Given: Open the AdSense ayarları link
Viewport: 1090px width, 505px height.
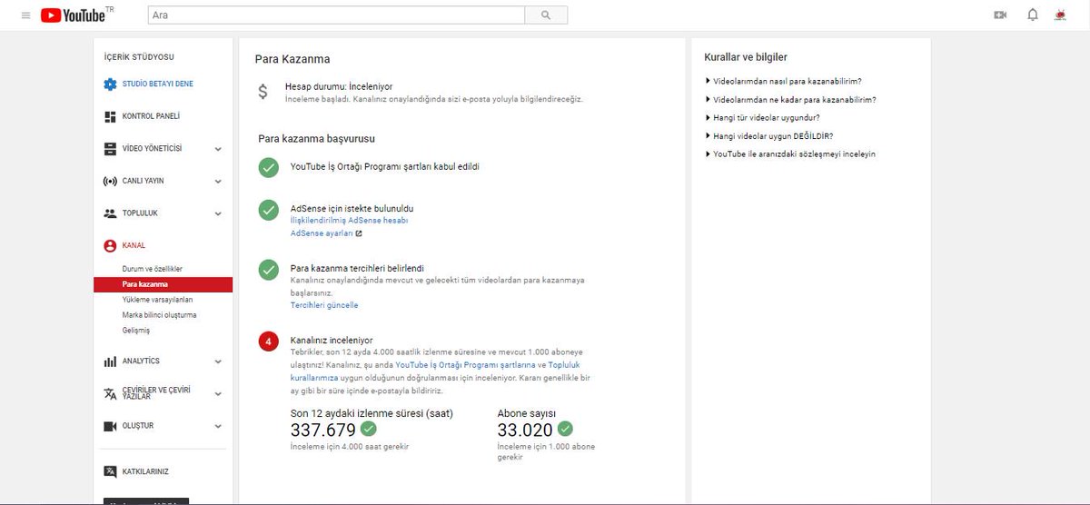Looking at the screenshot, I should 322,233.
